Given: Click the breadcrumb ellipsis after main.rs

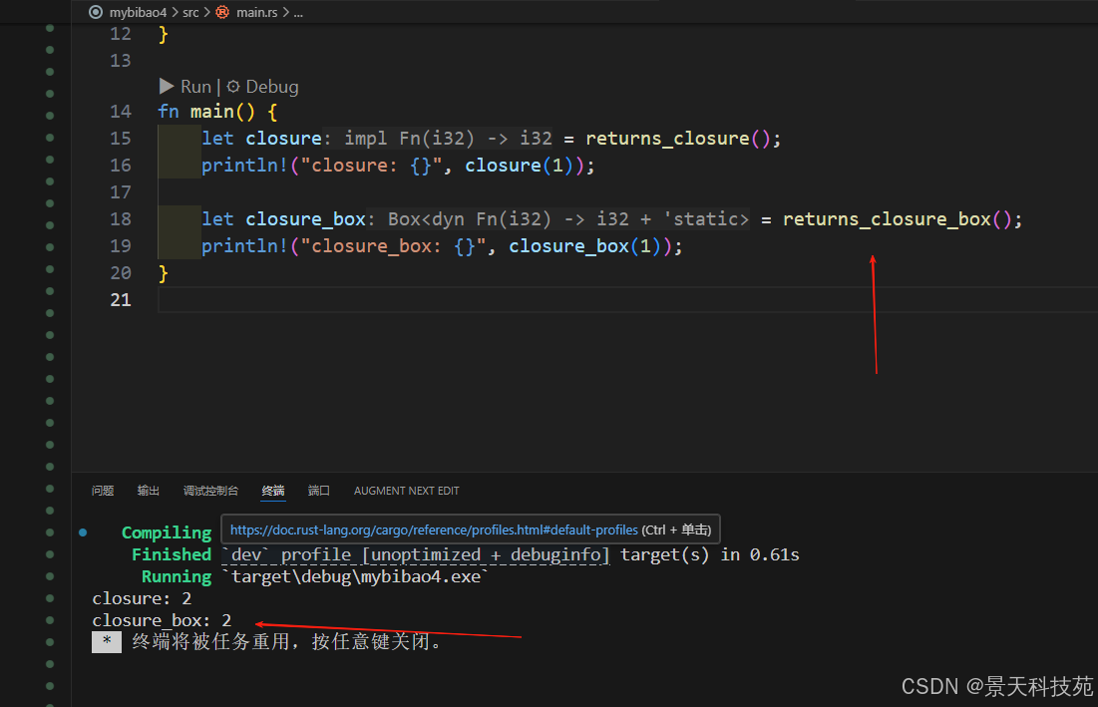Looking at the screenshot, I should [x=298, y=12].
